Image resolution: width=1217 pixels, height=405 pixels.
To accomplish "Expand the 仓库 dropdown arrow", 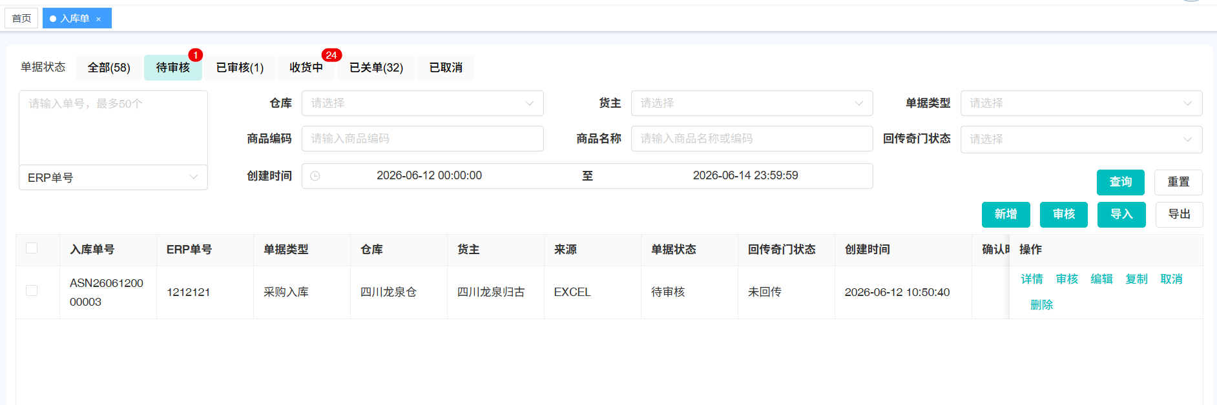I will tap(530, 103).
